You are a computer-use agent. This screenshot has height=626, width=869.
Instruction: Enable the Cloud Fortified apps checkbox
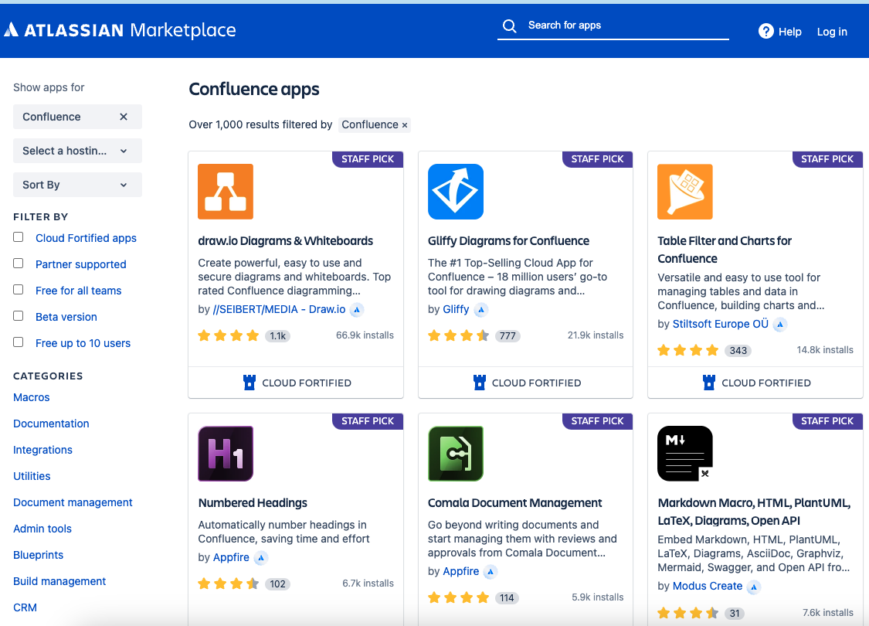(x=19, y=237)
